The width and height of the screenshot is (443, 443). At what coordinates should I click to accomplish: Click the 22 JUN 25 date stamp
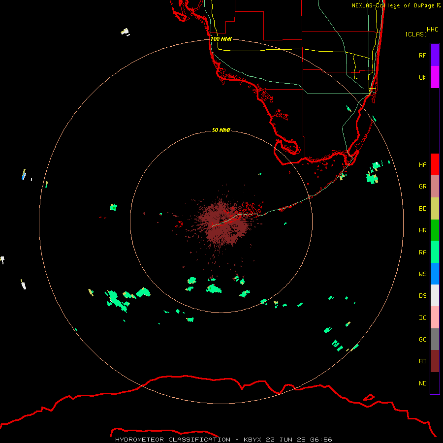(286, 440)
